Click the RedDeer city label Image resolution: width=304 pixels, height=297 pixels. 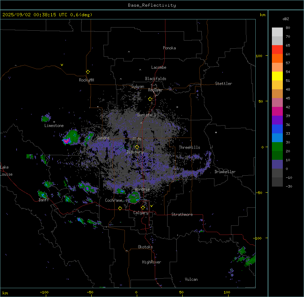tap(155, 90)
